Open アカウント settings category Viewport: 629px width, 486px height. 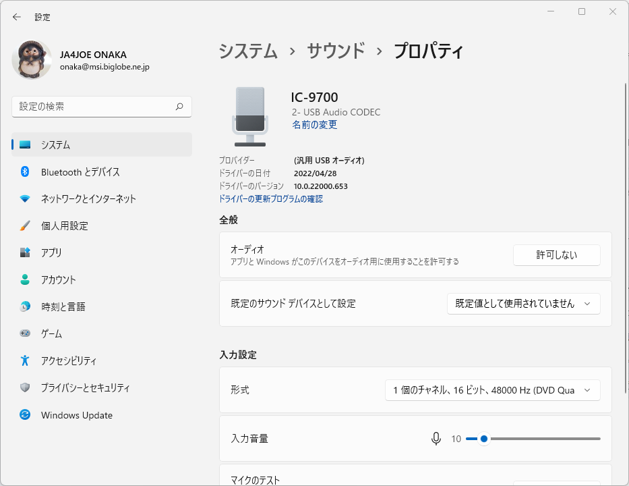(x=102, y=279)
